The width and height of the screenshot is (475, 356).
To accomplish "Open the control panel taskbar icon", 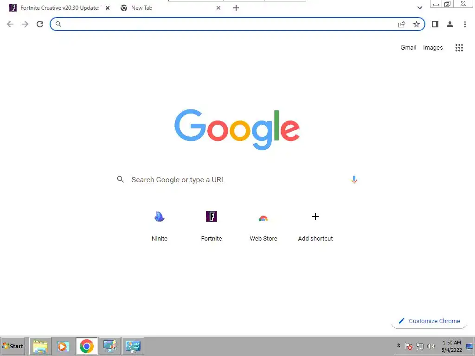I will tap(133, 346).
